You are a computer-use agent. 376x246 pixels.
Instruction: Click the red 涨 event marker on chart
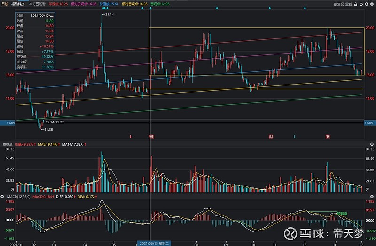[328, 137]
